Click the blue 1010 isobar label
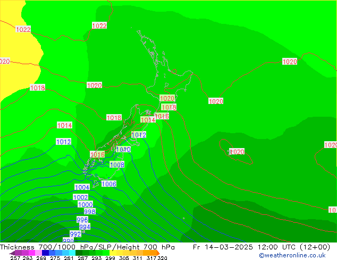 coord(123,149)
